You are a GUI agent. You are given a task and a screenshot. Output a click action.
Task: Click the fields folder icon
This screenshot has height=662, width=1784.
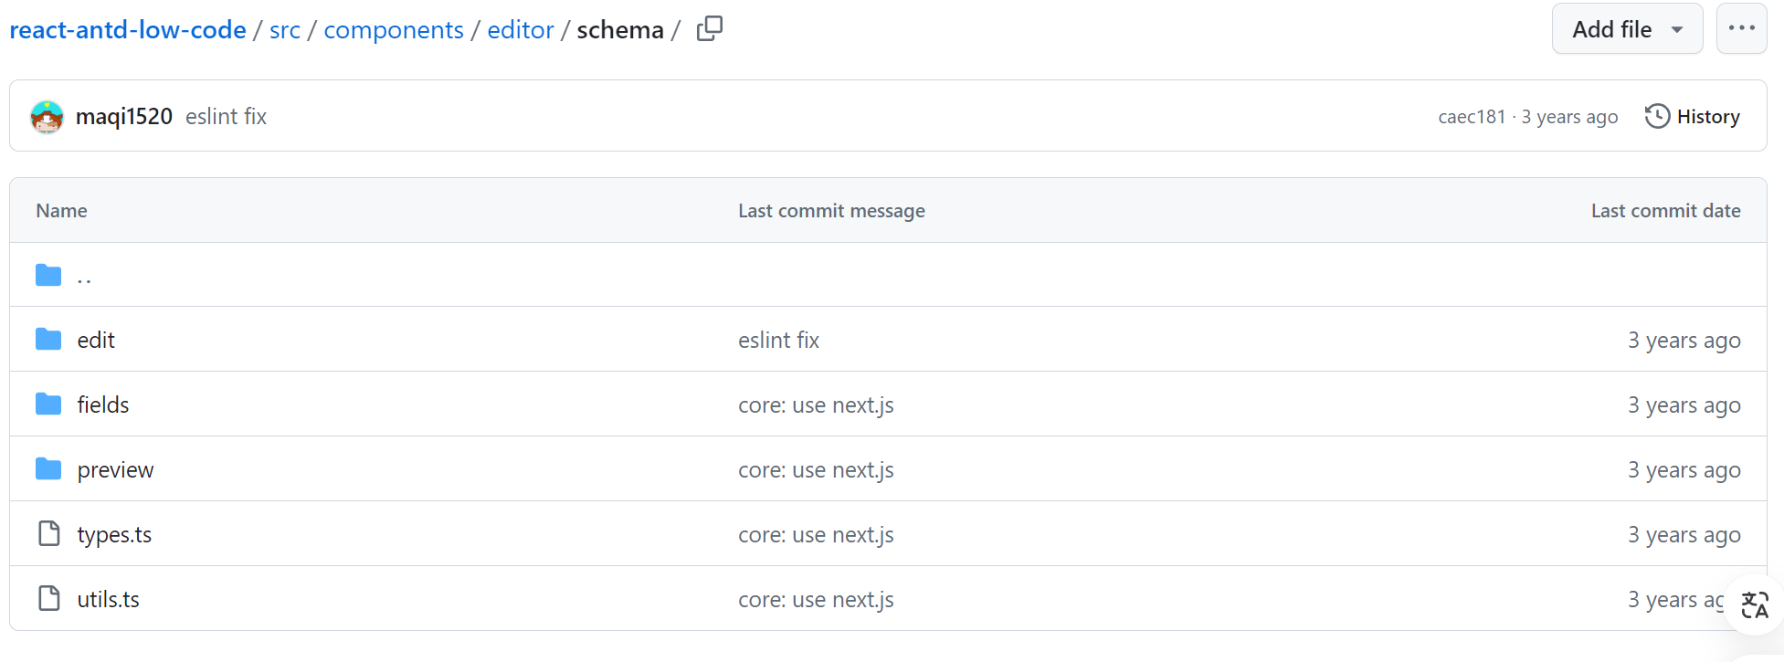pyautogui.click(x=48, y=405)
